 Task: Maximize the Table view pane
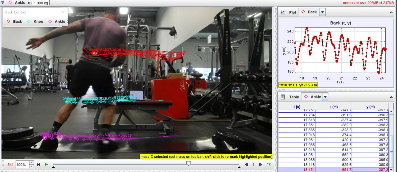pyautogui.click(x=391, y=97)
